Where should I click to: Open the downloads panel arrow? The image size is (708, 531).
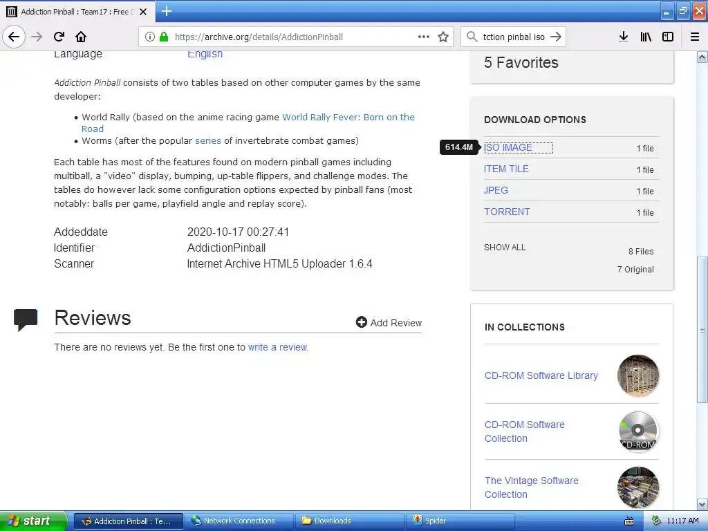(623, 37)
